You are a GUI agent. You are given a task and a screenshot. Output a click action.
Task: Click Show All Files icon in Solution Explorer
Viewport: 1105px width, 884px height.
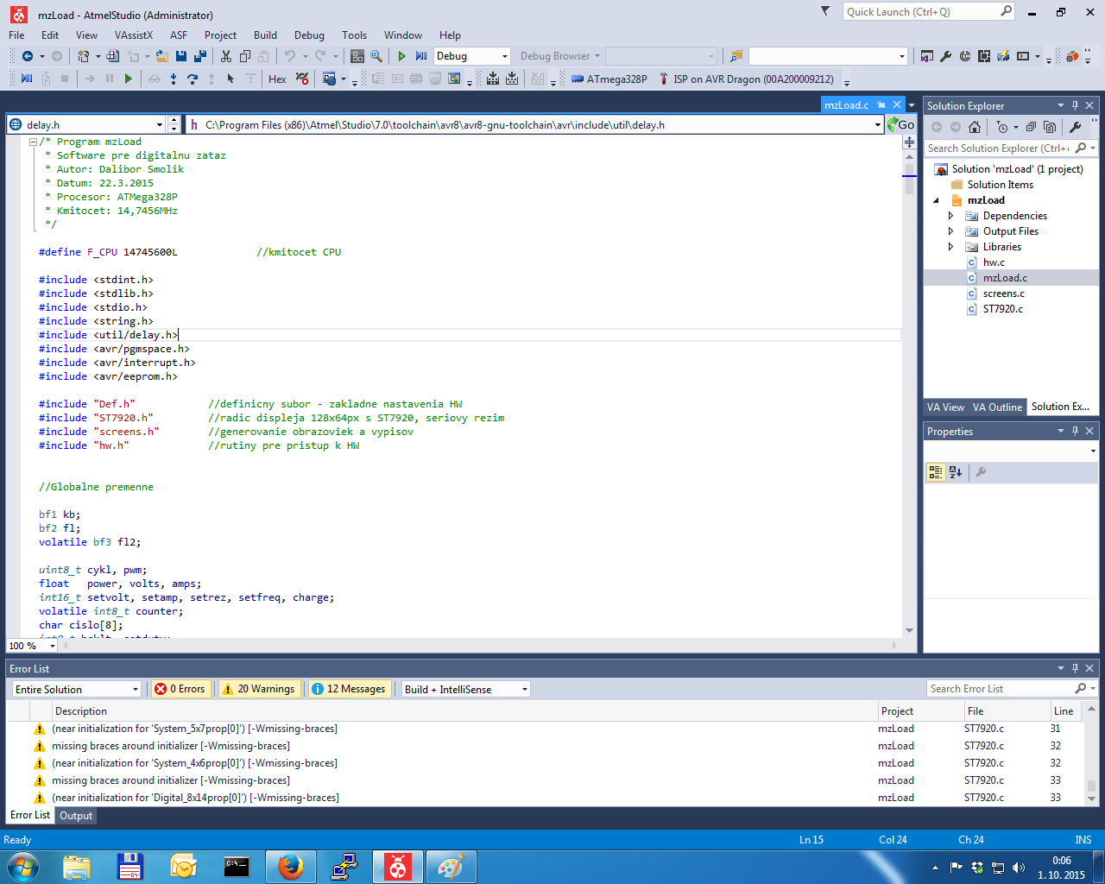(x=1050, y=127)
